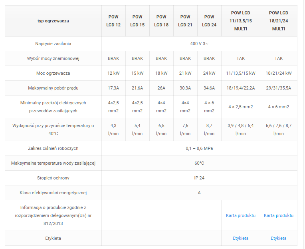Click the 60°C maximum water temperature value
The image size is (305, 249).
pos(199,163)
